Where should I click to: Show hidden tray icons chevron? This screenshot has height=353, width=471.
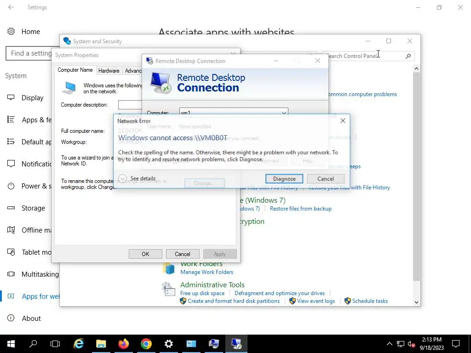(389, 344)
